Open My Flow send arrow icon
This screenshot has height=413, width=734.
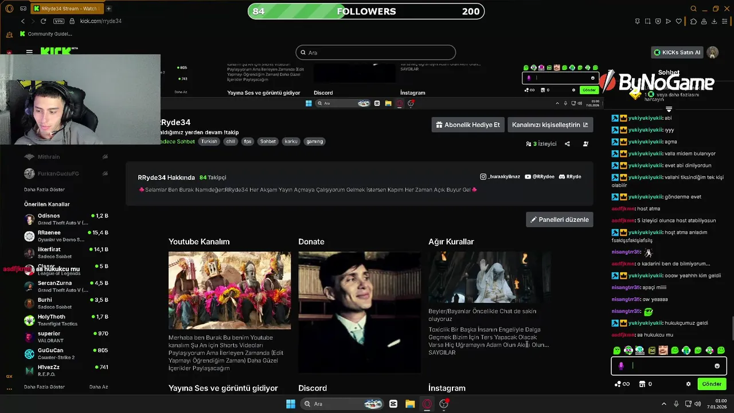tap(669, 21)
